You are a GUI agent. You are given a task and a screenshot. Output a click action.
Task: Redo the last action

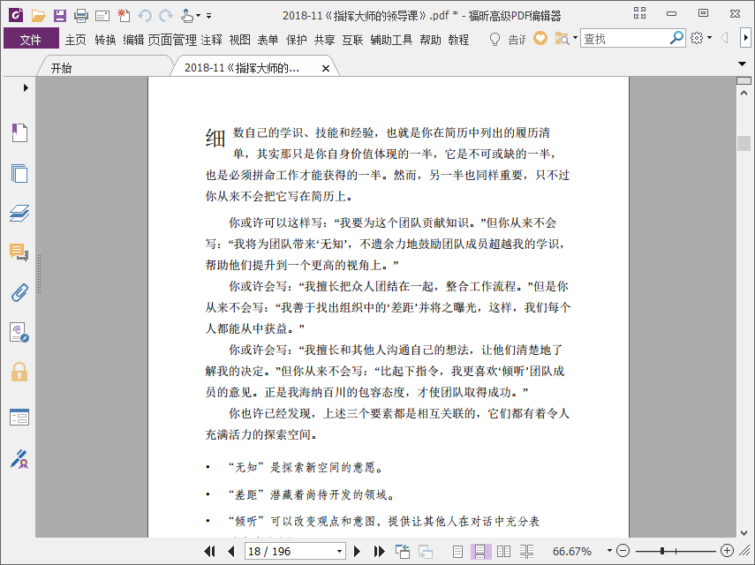(166, 16)
